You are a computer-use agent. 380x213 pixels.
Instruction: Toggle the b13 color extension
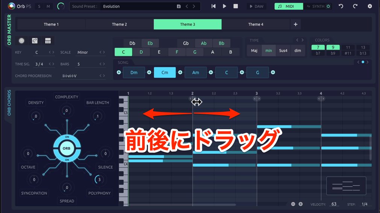[x=363, y=53]
